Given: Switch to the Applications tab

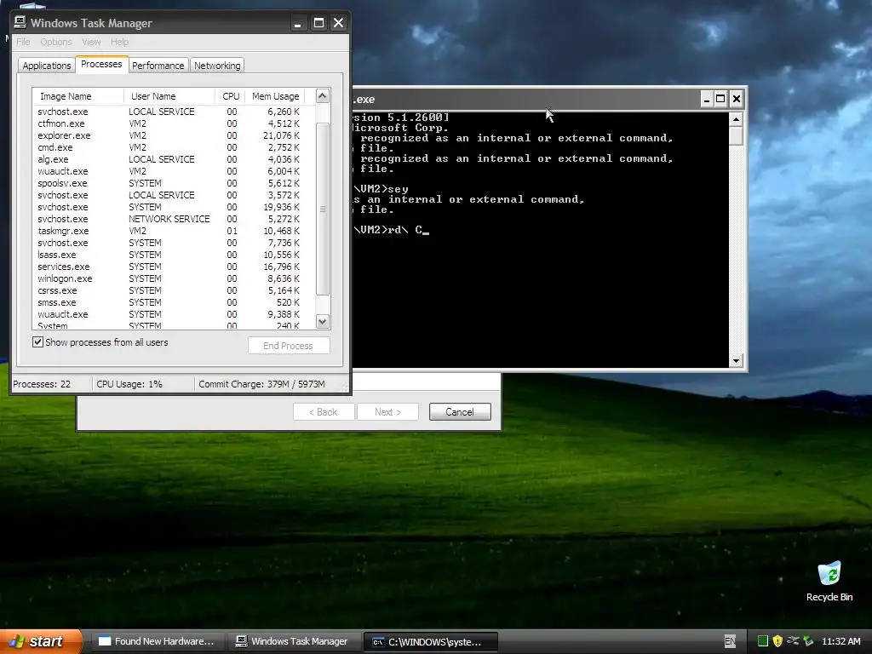Looking at the screenshot, I should click(47, 66).
